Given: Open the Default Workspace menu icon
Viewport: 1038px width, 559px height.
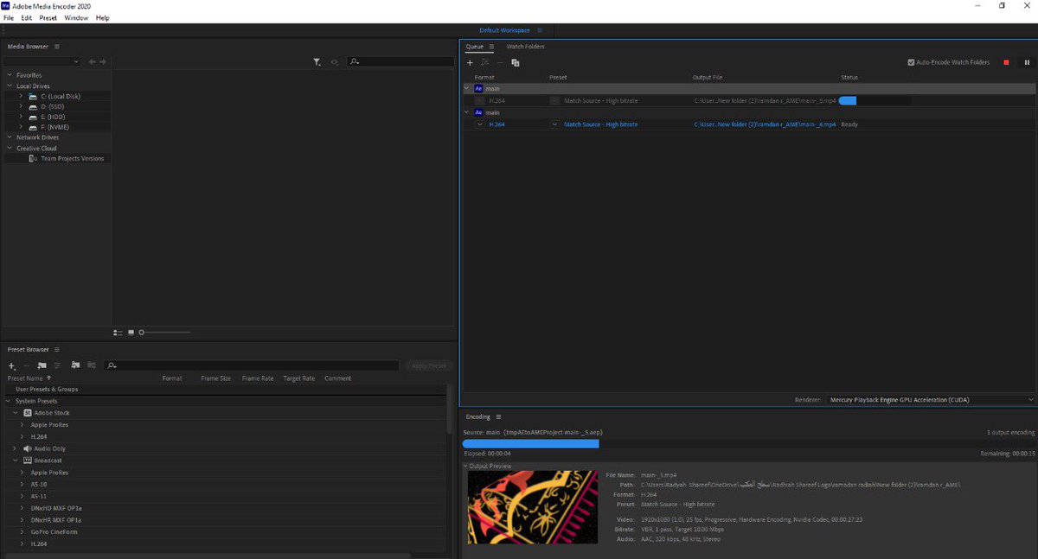Looking at the screenshot, I should tap(540, 30).
